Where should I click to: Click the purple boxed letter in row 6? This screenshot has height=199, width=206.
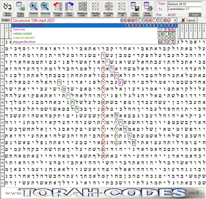point(116,75)
